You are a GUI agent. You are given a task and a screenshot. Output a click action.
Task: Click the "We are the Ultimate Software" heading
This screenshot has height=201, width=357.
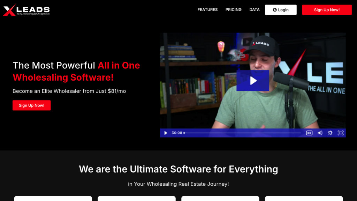[x=178, y=169]
